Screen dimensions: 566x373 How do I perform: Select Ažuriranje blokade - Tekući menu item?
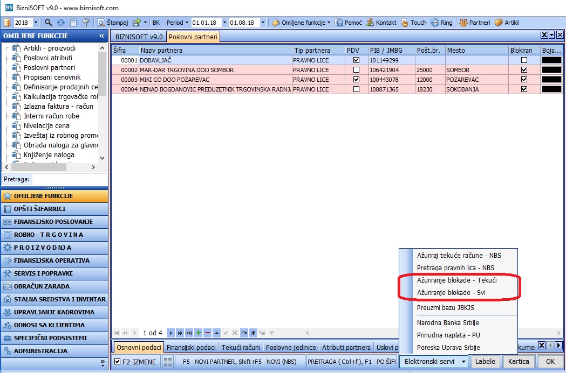(456, 280)
